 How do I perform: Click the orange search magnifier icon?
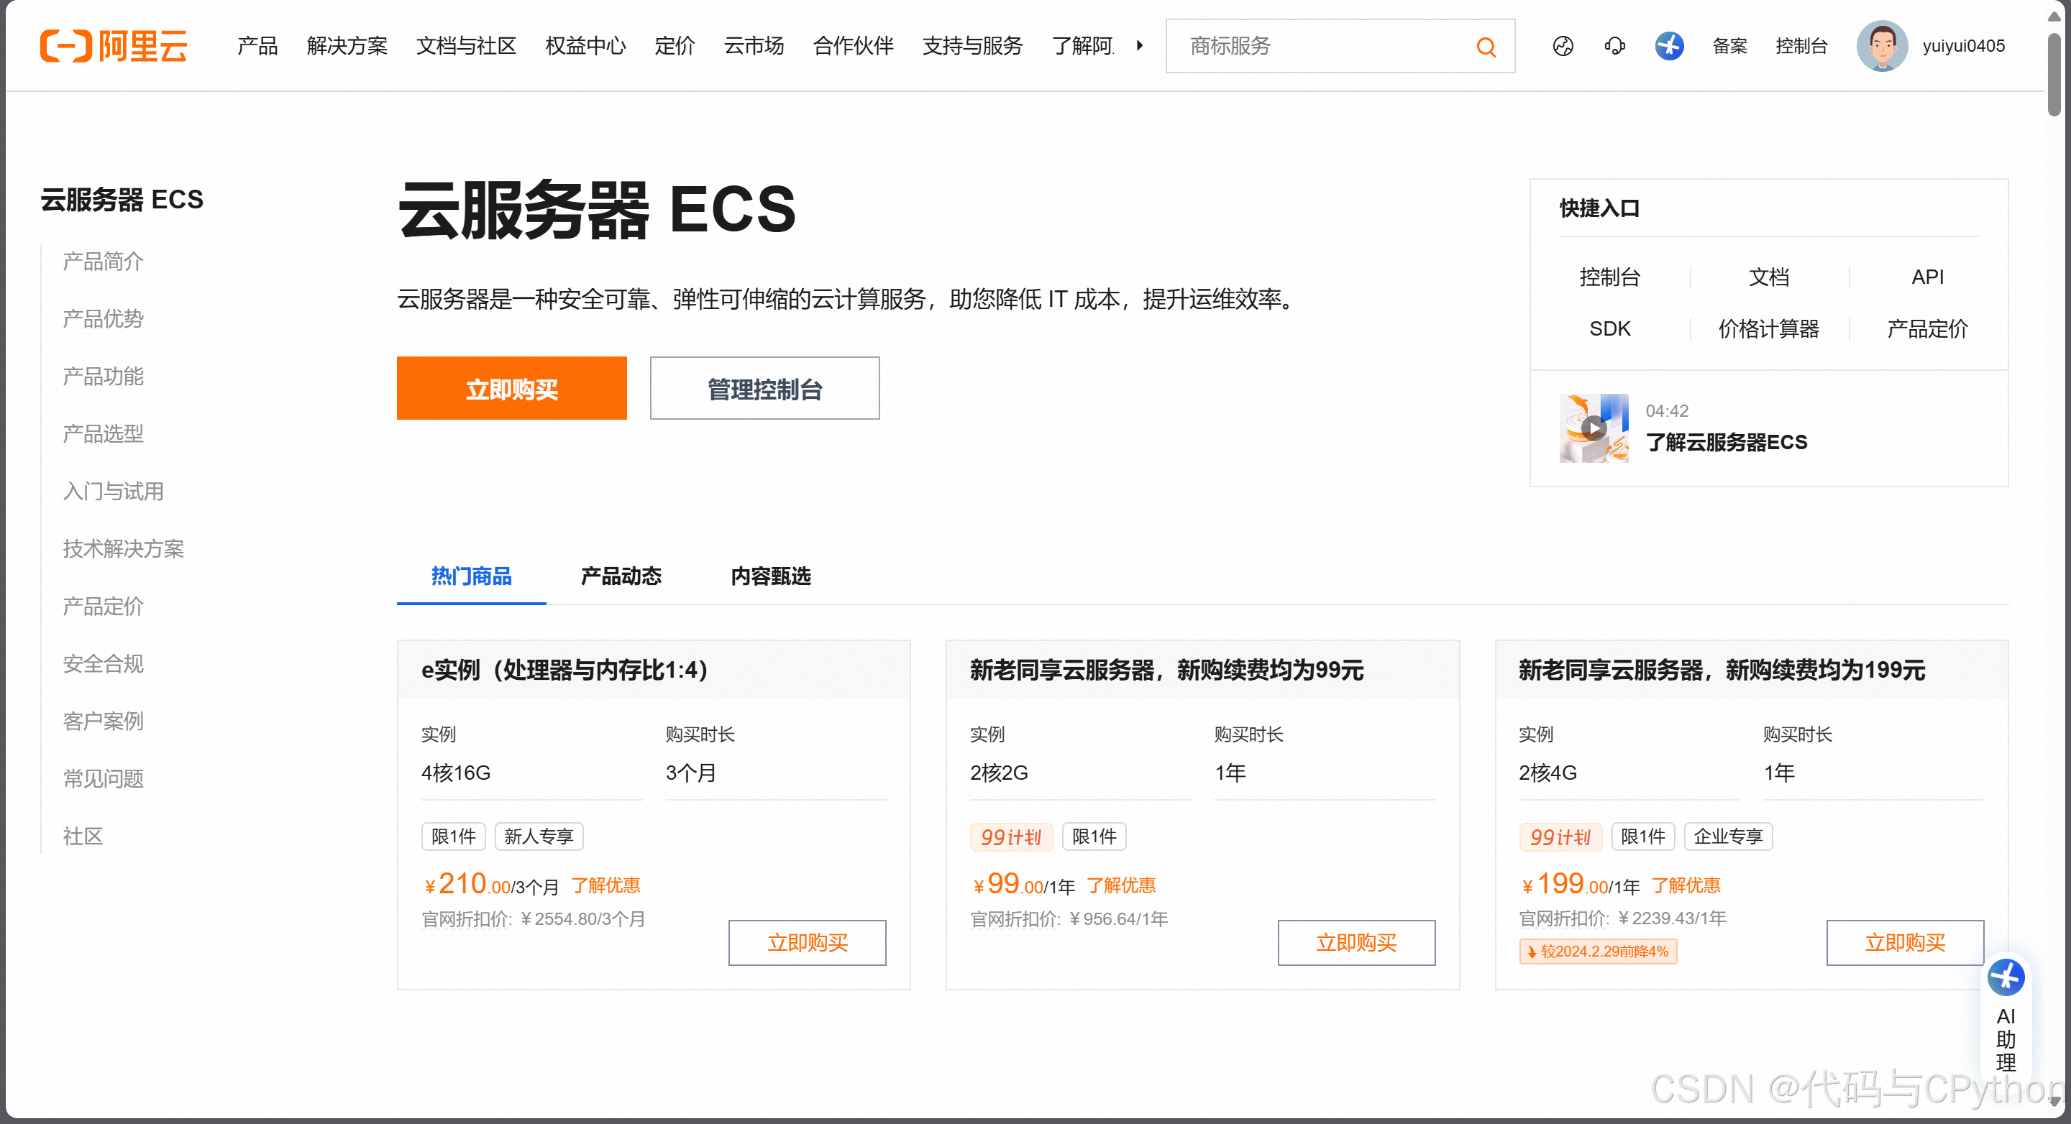[x=1486, y=47]
